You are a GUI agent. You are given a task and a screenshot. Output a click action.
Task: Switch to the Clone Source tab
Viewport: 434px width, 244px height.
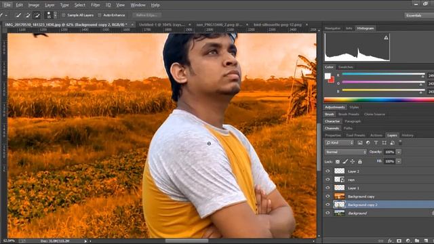[374, 115]
